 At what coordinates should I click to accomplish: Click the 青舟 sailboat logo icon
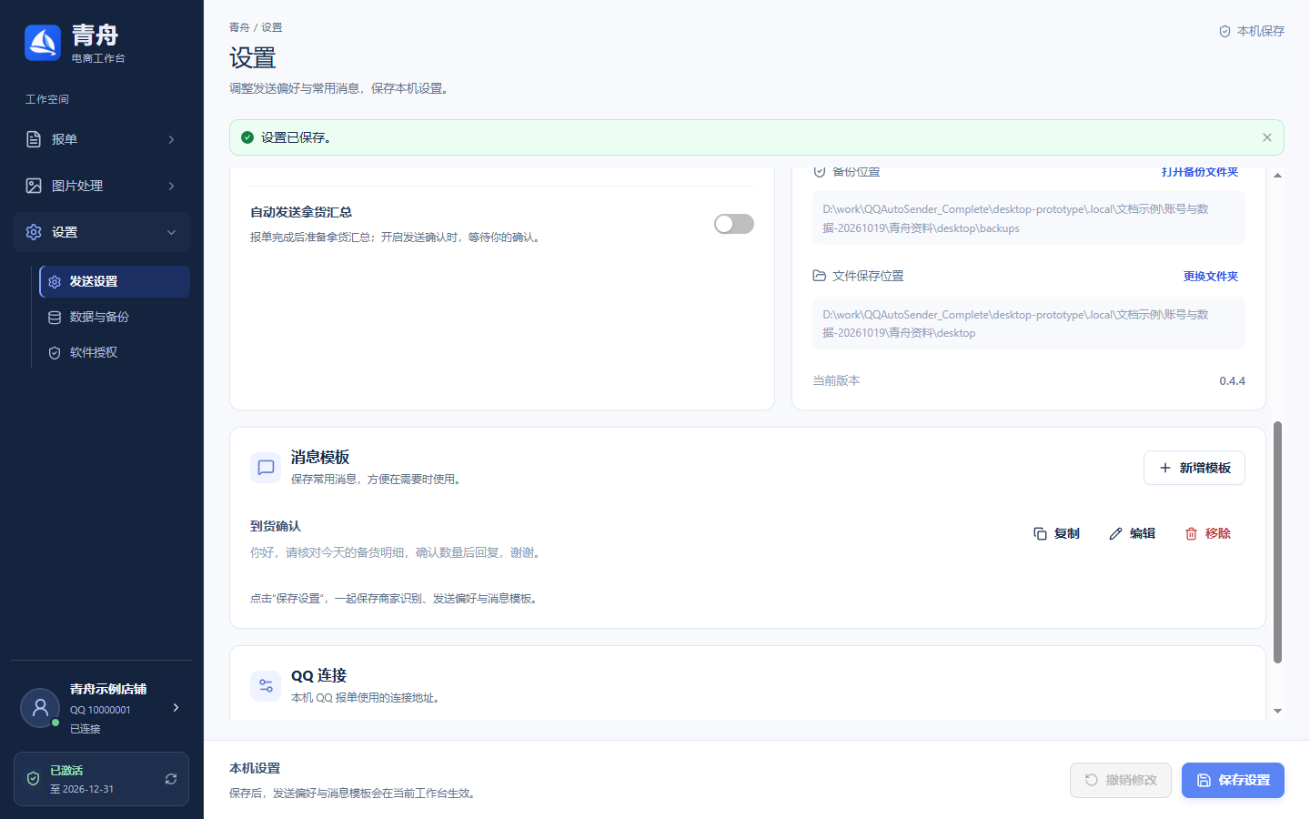pos(43,43)
